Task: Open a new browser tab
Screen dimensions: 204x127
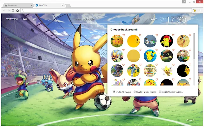Action: pyautogui.click(x=68, y=5)
